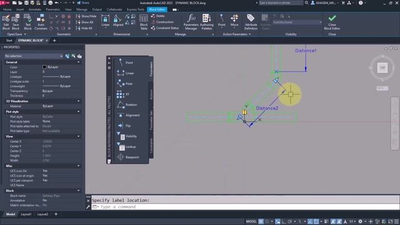
Task: Add a Polar parameter from the palette
Action: 125,84
